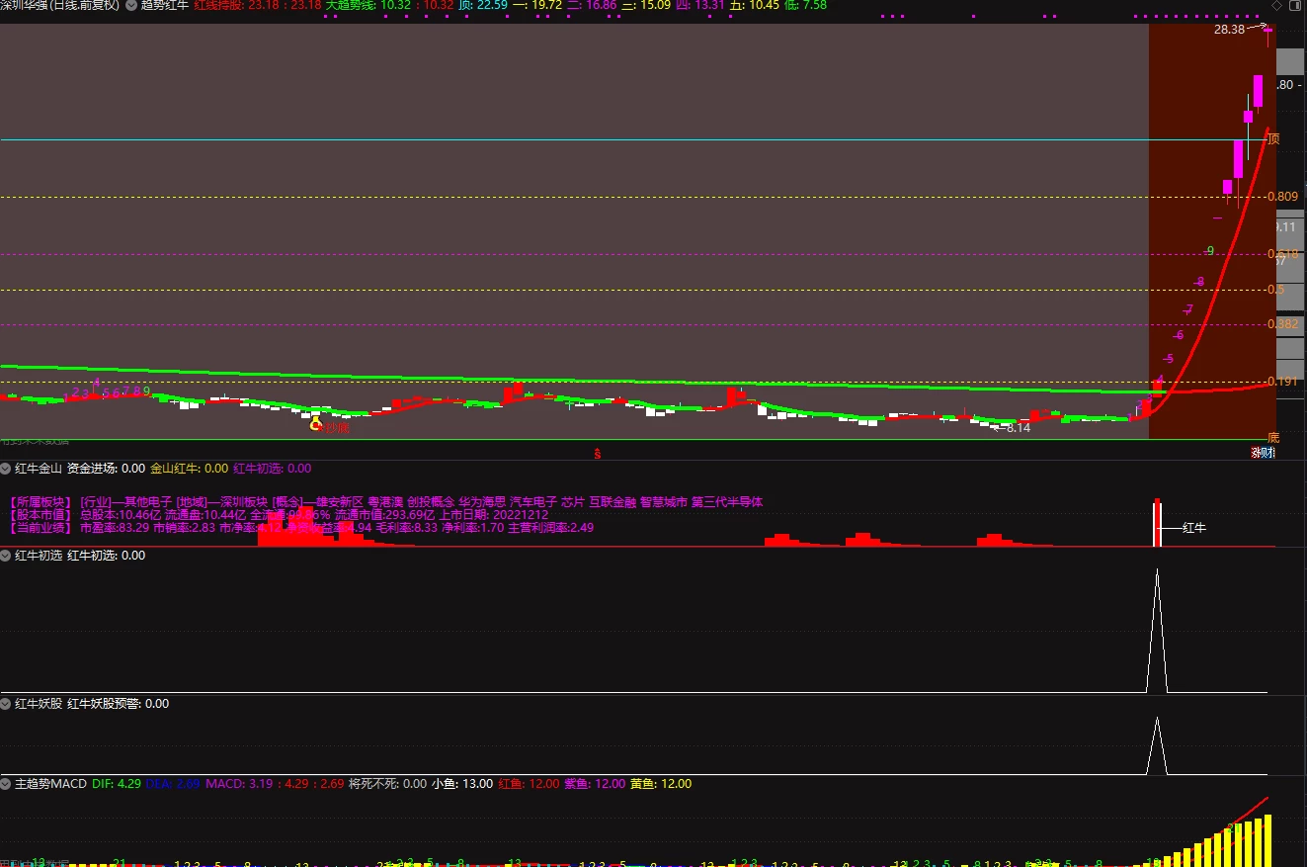
Task: Click the 红牛初选 panel indicator name
Action: click(x=39, y=556)
